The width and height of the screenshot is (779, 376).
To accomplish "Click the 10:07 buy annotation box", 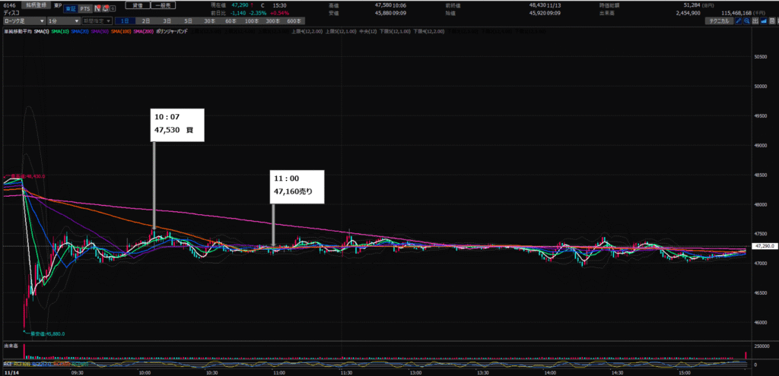I will (x=178, y=124).
